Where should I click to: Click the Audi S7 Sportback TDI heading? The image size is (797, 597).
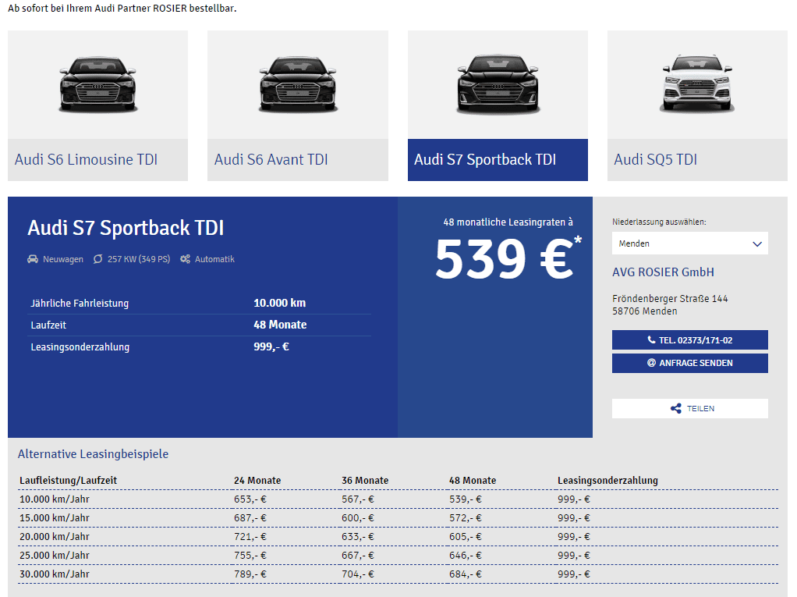[126, 228]
